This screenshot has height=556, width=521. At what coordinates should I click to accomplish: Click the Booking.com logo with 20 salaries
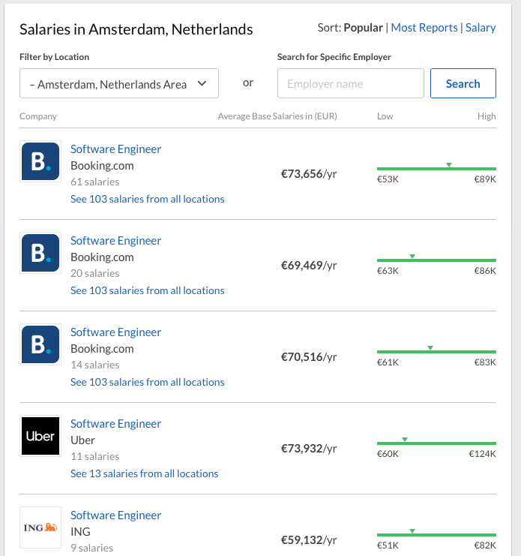[40, 253]
